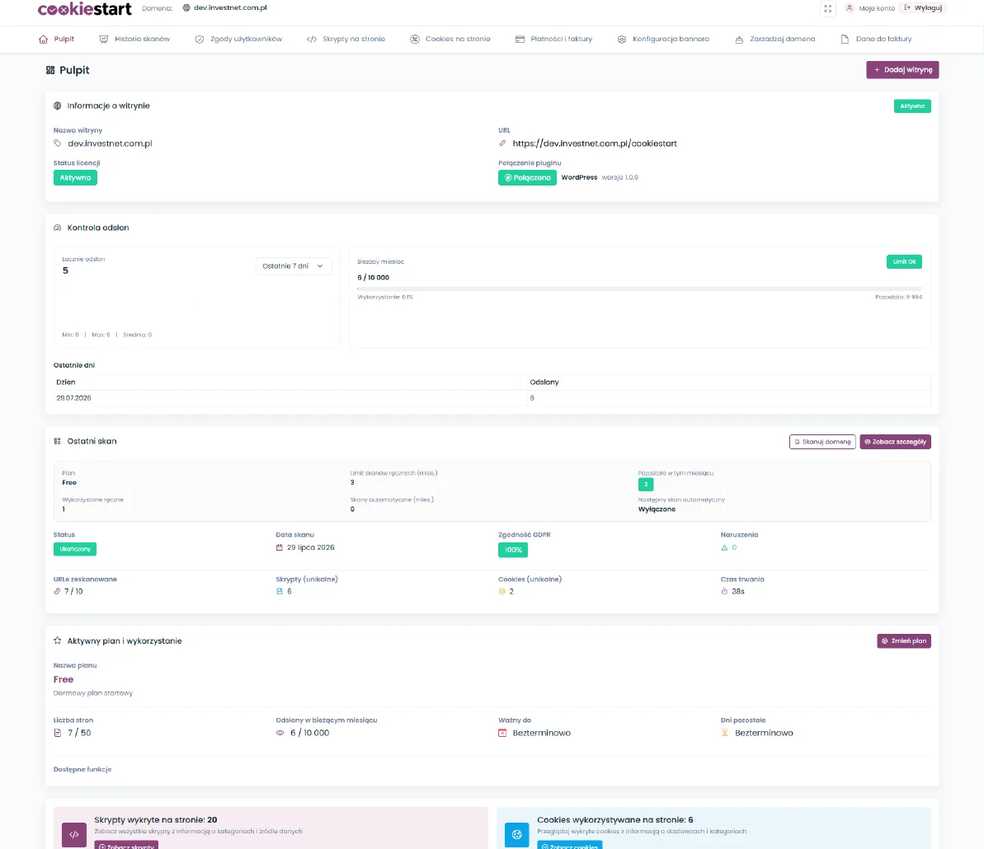Click Zmień plan button

904,640
